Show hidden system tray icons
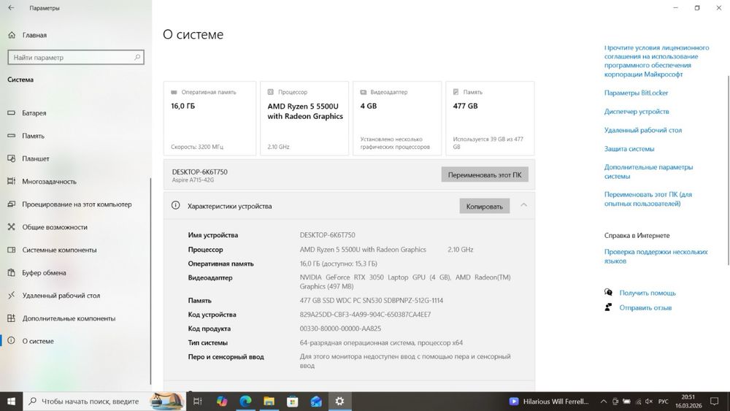 (x=604, y=402)
